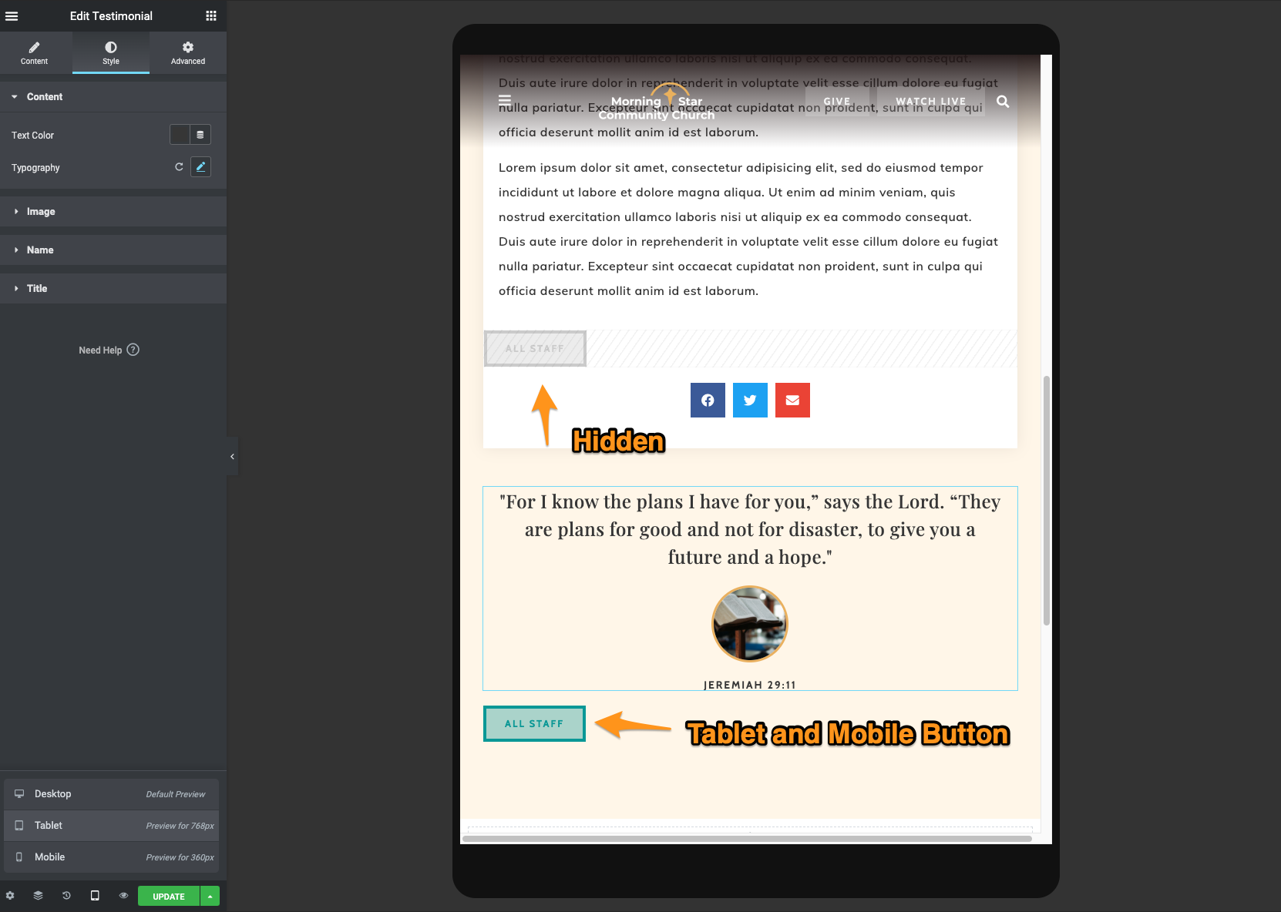
Task: Open page settings gear icon
Action: pyautogui.click(x=10, y=896)
